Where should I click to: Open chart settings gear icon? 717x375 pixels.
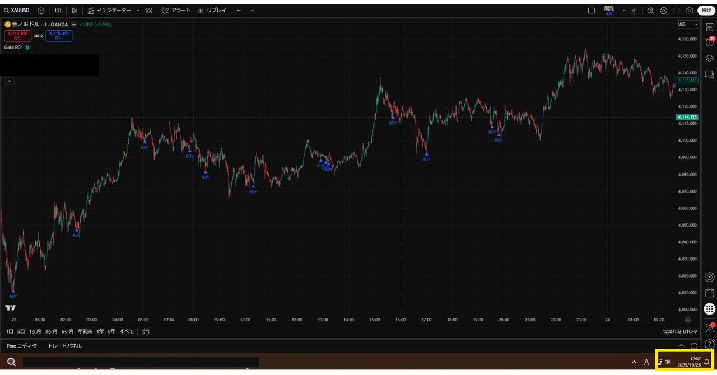[x=663, y=11]
